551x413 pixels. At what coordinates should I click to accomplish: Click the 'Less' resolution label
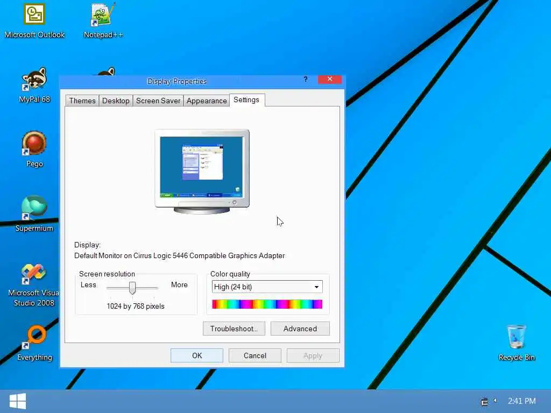click(88, 285)
